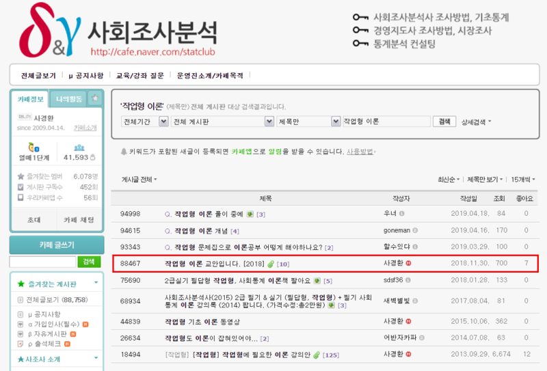Click the member icon beside author 우녀
Screen dimensions: 547x371
[402, 213]
